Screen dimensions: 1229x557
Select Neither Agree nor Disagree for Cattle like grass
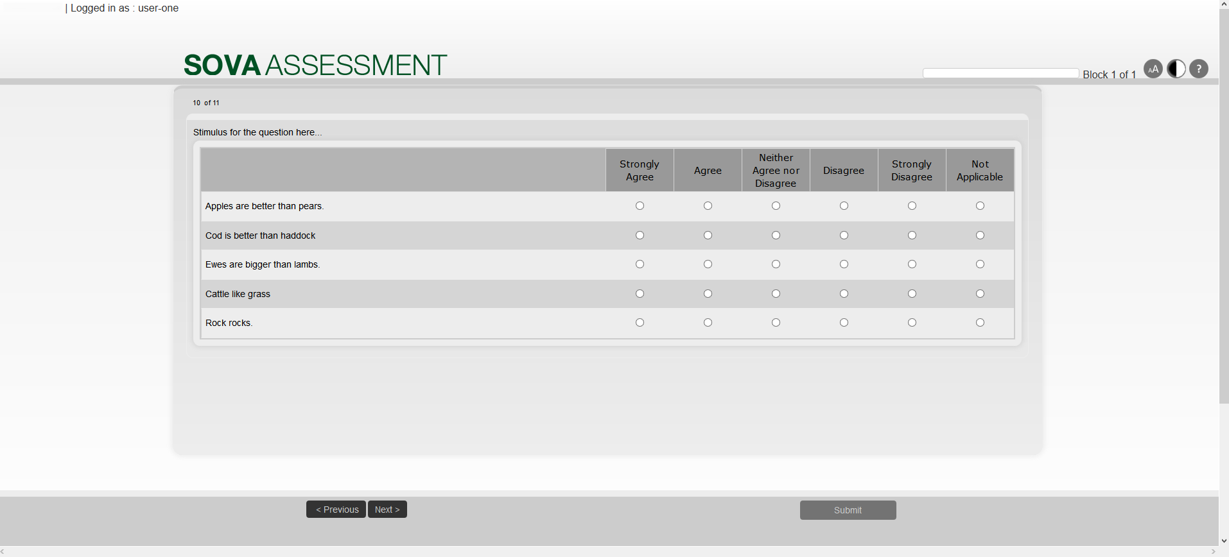click(x=776, y=294)
